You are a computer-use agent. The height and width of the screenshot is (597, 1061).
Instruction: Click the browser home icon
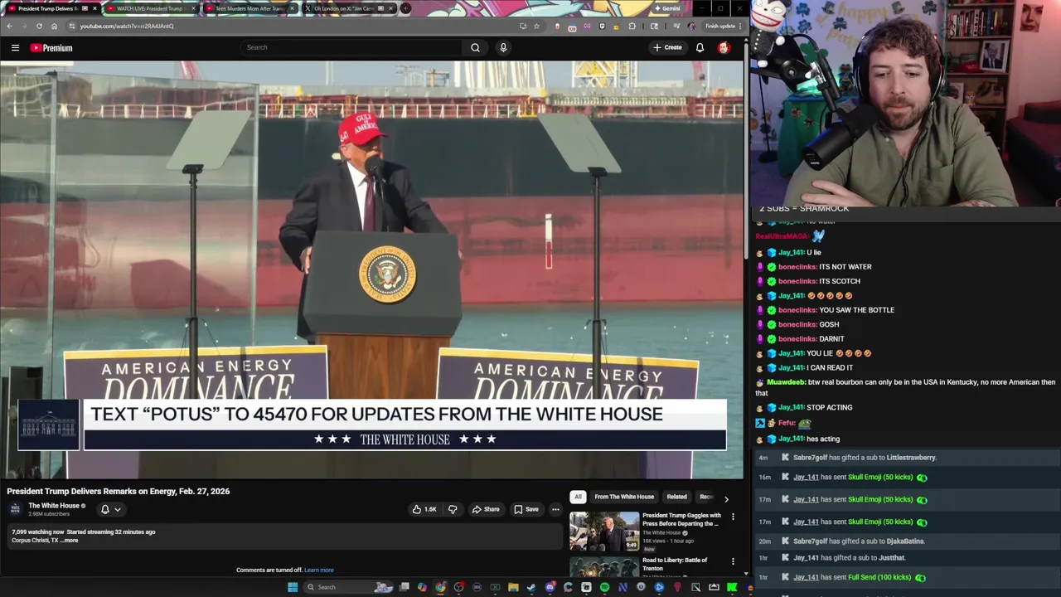(x=54, y=26)
